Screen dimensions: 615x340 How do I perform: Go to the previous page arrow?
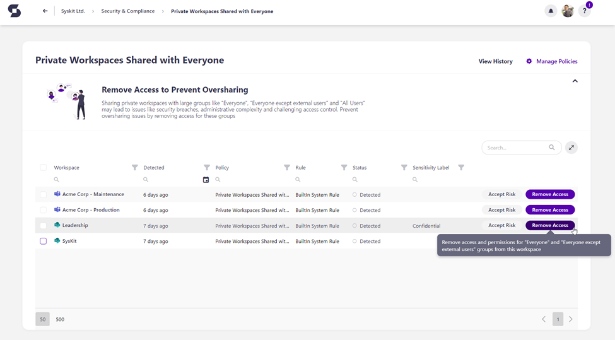[544, 319]
